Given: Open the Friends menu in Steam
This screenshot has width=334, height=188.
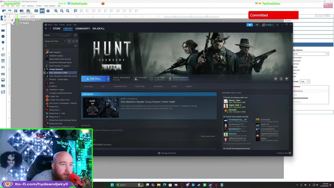Looking at the screenshot, I should pyautogui.click(x=62, y=25).
